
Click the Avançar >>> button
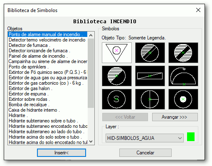click(x=175, y=117)
